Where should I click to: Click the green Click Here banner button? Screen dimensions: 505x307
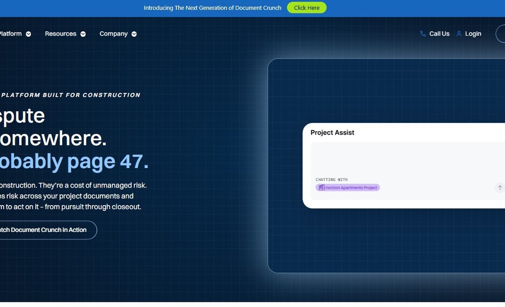[307, 8]
